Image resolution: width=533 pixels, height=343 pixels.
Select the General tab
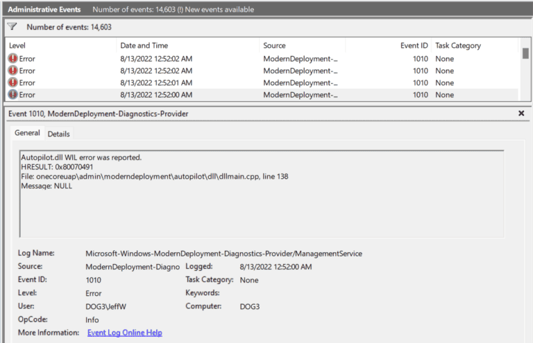click(x=27, y=133)
